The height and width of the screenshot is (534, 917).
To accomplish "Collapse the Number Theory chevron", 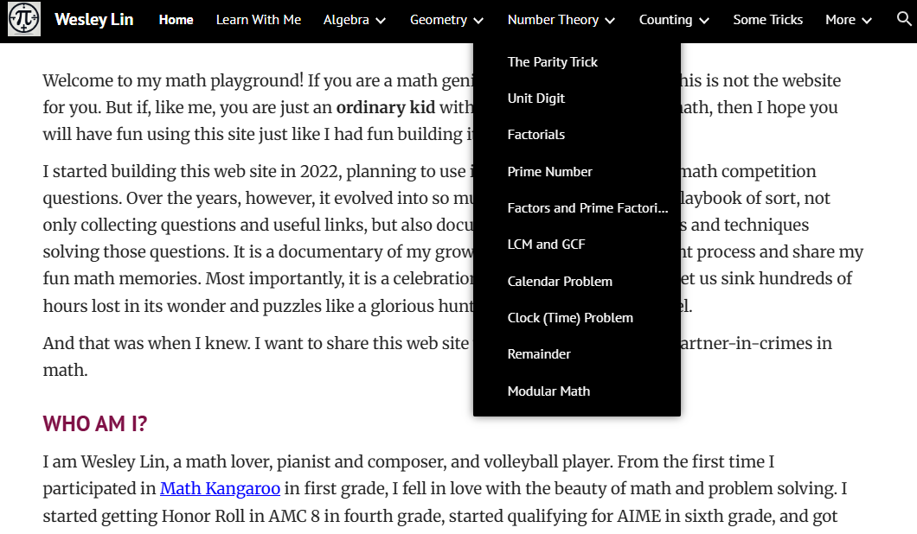I will pyautogui.click(x=610, y=21).
